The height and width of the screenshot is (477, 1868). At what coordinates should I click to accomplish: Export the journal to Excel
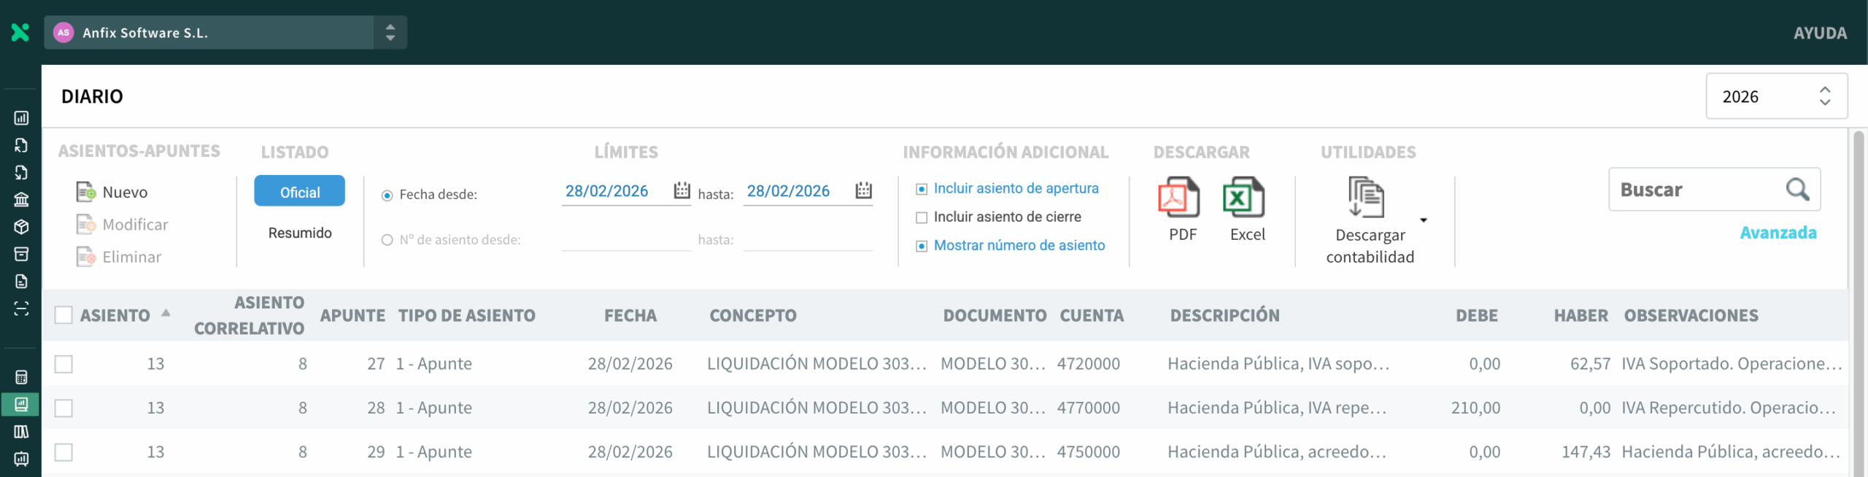1243,198
